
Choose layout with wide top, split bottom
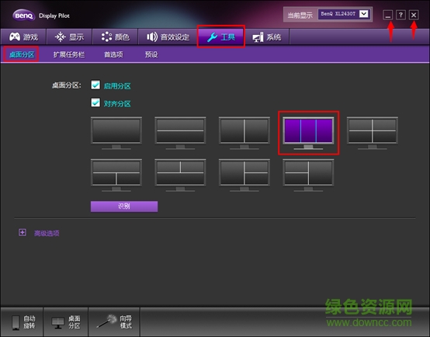tap(116, 175)
